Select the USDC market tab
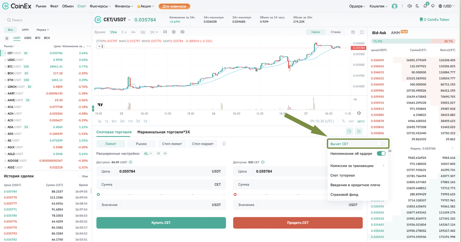 click(28, 38)
